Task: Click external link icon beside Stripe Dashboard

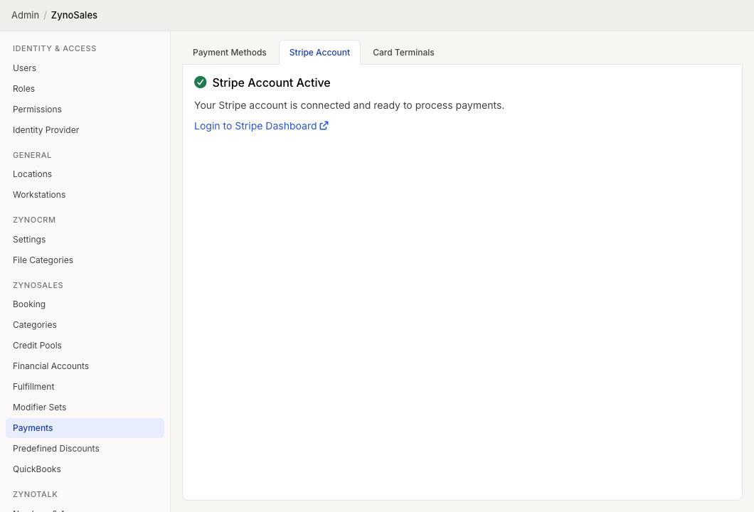Action: (x=324, y=125)
